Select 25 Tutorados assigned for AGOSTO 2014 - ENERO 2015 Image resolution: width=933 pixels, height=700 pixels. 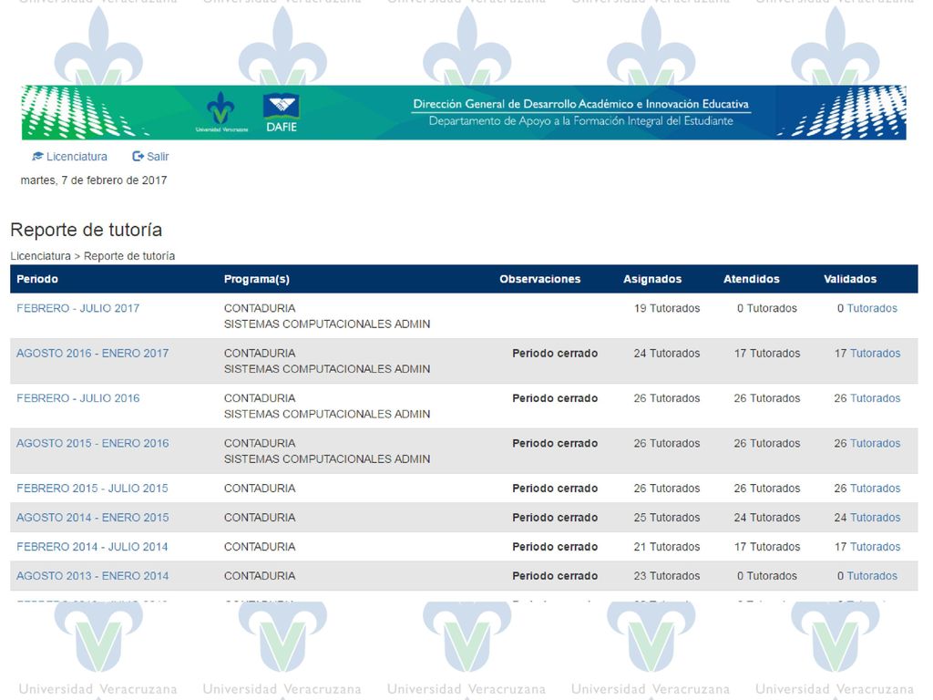tap(667, 518)
